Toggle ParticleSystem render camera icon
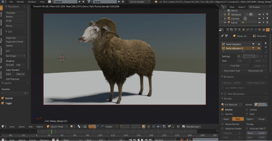 coord(253,44)
